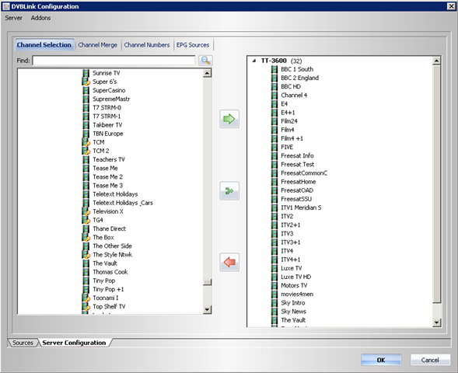458x373 pixels.
Task: Click the keyed icon beside Super 6's
Action: click(x=86, y=82)
